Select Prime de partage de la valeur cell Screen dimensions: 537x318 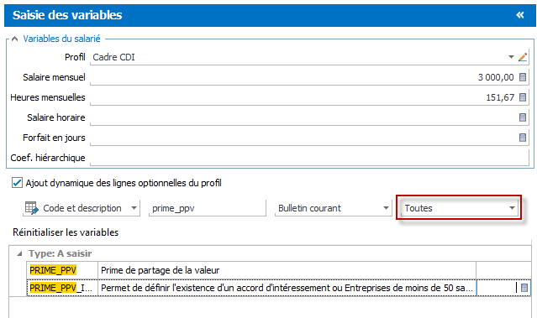(287, 270)
